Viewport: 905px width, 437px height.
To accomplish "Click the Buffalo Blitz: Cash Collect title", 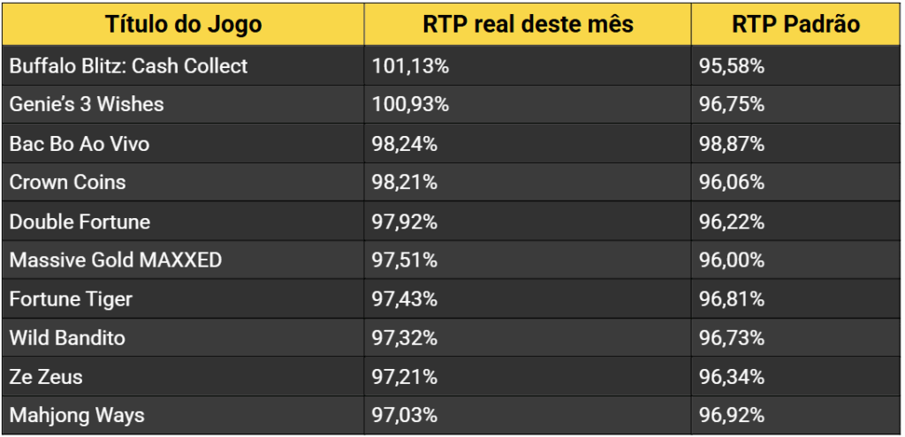I will (129, 66).
